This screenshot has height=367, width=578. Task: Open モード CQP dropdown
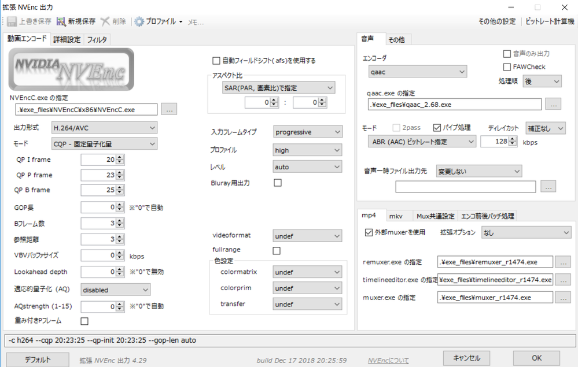click(104, 144)
